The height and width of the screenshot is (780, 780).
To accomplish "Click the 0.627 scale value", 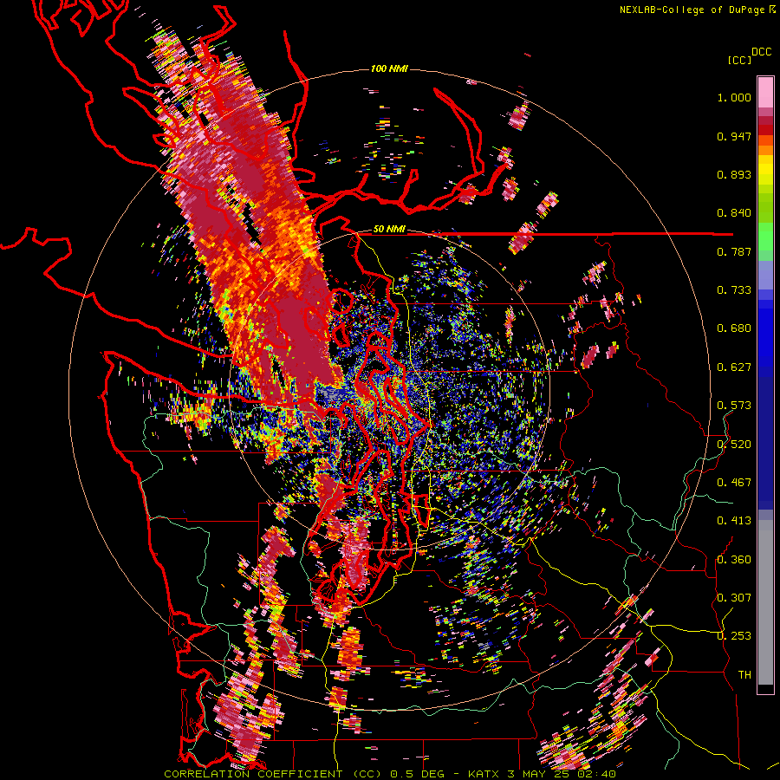I will [x=734, y=367].
